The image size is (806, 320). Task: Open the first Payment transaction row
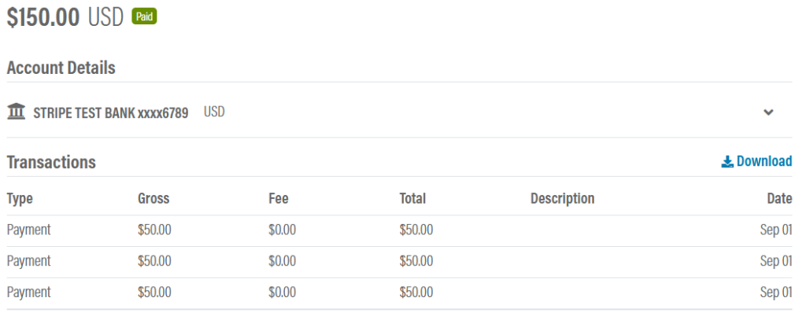tap(399, 230)
